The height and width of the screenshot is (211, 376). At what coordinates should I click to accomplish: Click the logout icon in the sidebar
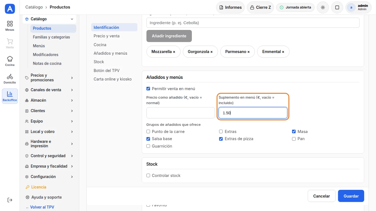[x=10, y=200]
